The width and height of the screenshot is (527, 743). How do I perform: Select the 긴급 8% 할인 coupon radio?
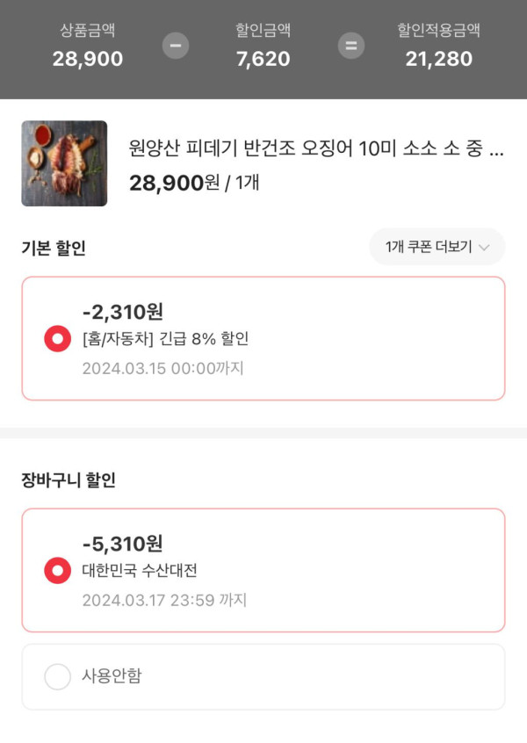(58, 339)
